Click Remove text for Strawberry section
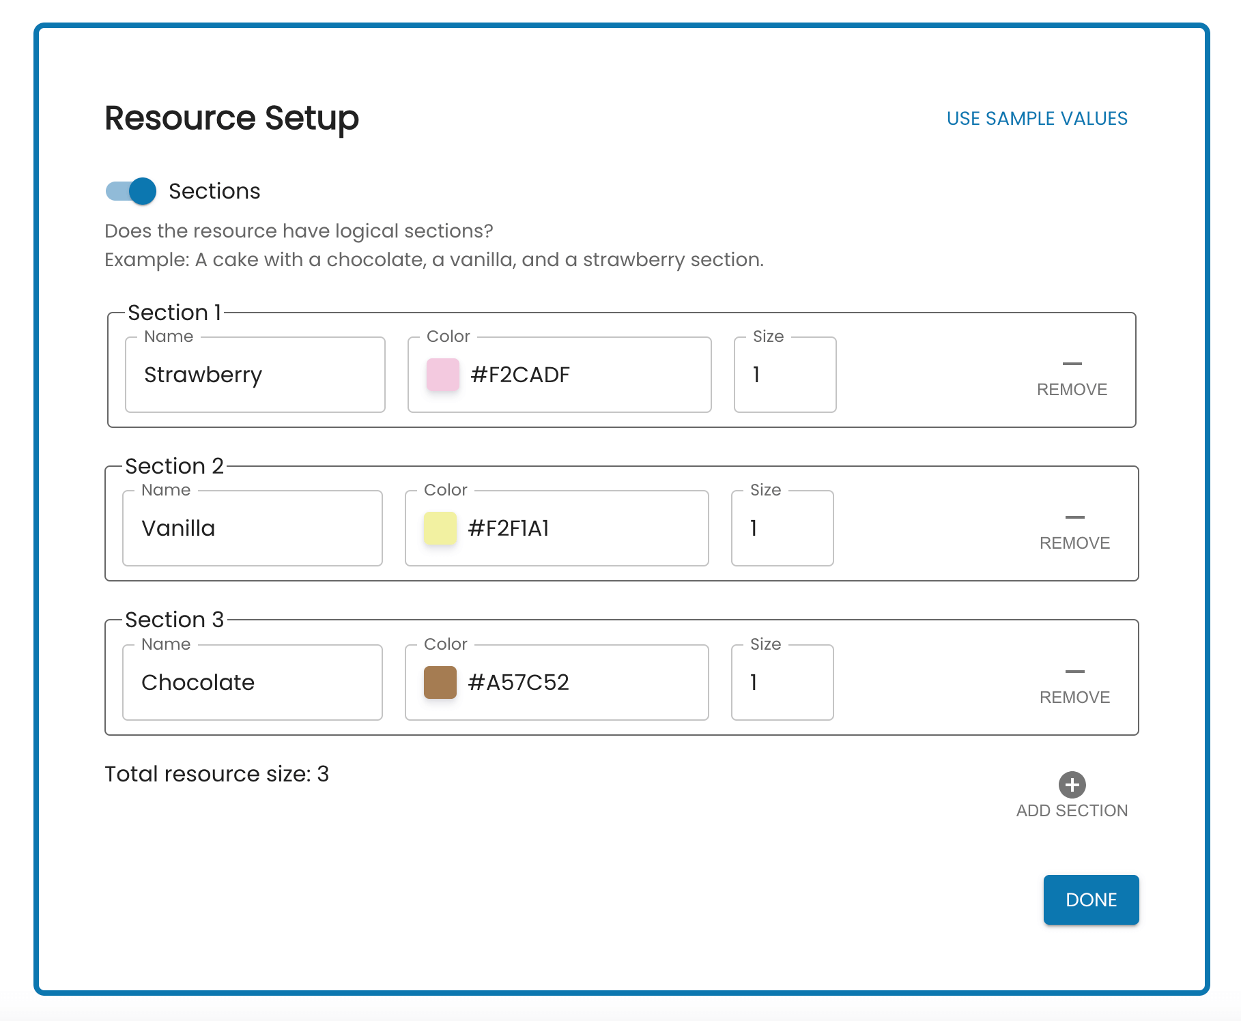The height and width of the screenshot is (1021, 1241). pos(1072,390)
